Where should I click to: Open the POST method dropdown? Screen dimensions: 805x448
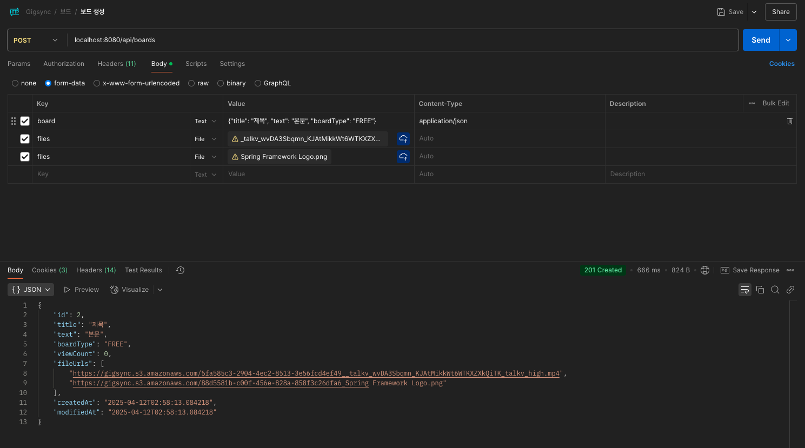point(36,41)
